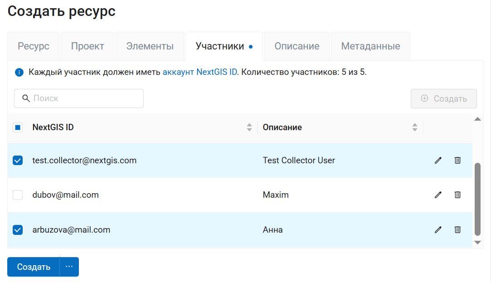Toggle the select-all checkbox in the header
Image resolution: width=491 pixels, height=282 pixels.
pos(18,127)
